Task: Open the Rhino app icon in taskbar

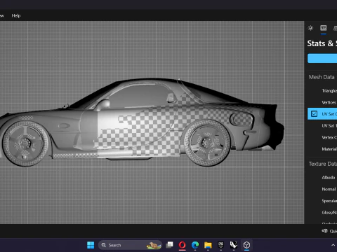Action: (x=234, y=245)
